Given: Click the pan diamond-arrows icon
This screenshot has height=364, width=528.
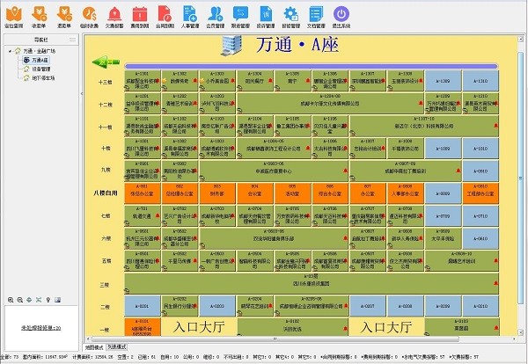Looking at the screenshot, I should 29,300.
